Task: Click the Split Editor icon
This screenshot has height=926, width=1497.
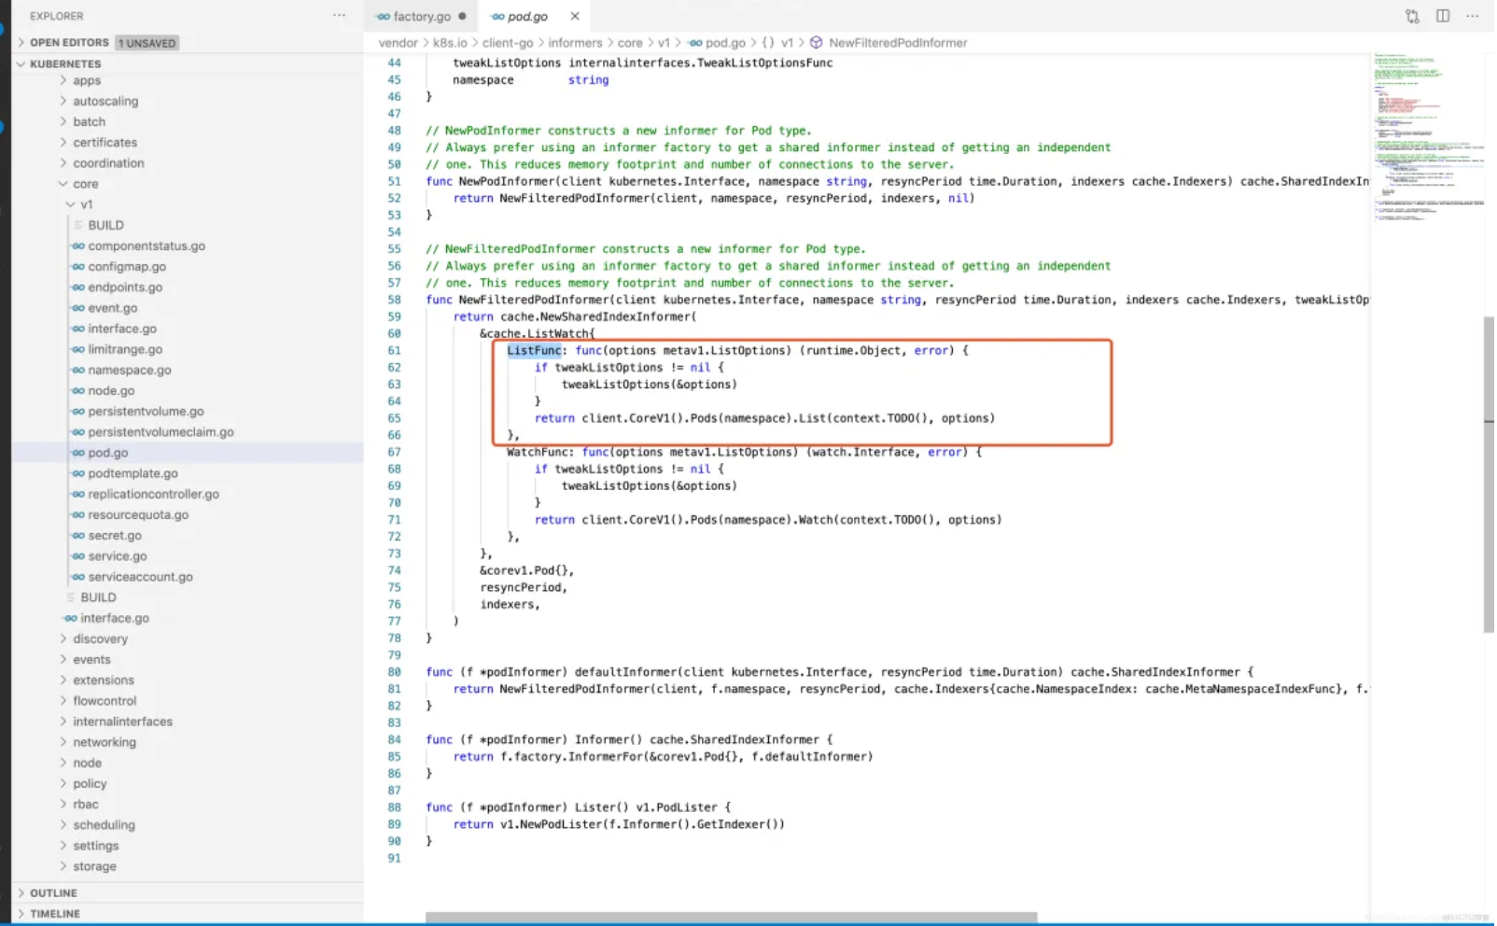Action: (1443, 16)
